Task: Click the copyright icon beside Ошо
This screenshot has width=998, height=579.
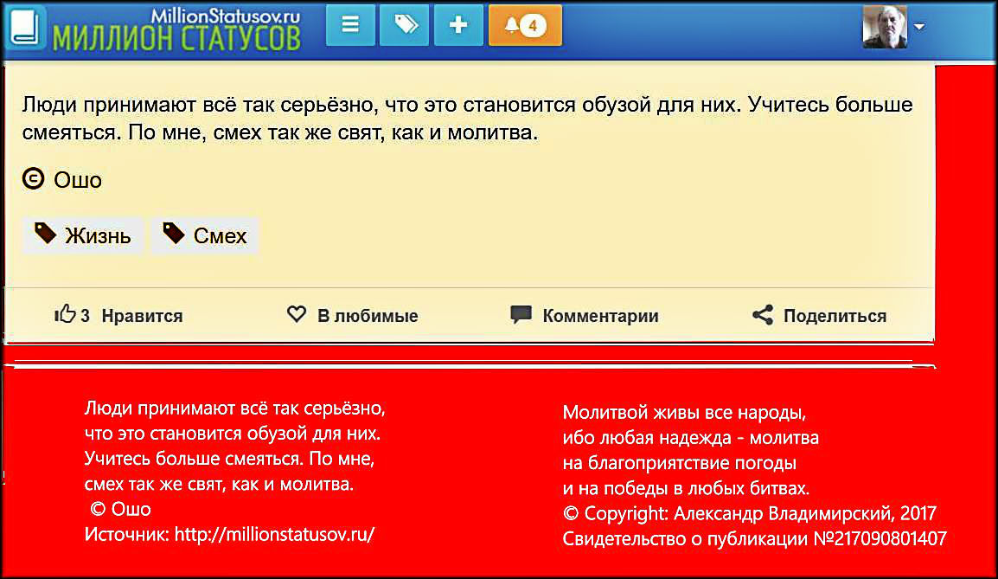Action: pyautogui.click(x=33, y=178)
